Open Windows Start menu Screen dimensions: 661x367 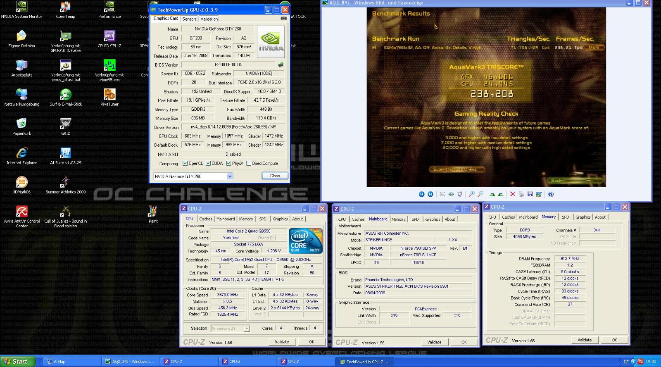(x=17, y=361)
